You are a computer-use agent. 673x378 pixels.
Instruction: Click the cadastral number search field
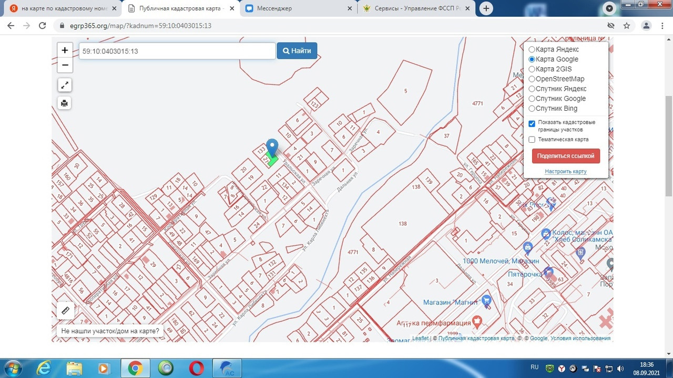click(x=177, y=51)
